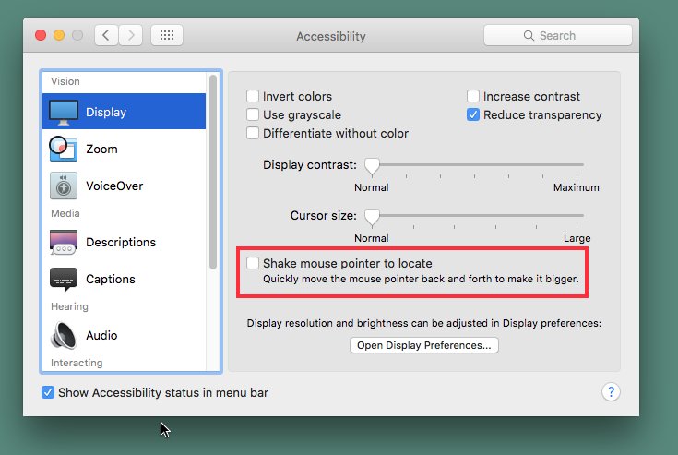
Task: Show all preferences with the grid icon
Action: point(167,35)
